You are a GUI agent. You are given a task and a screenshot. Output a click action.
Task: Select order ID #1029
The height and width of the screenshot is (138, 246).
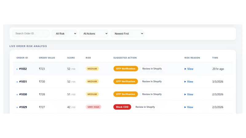click(23, 107)
